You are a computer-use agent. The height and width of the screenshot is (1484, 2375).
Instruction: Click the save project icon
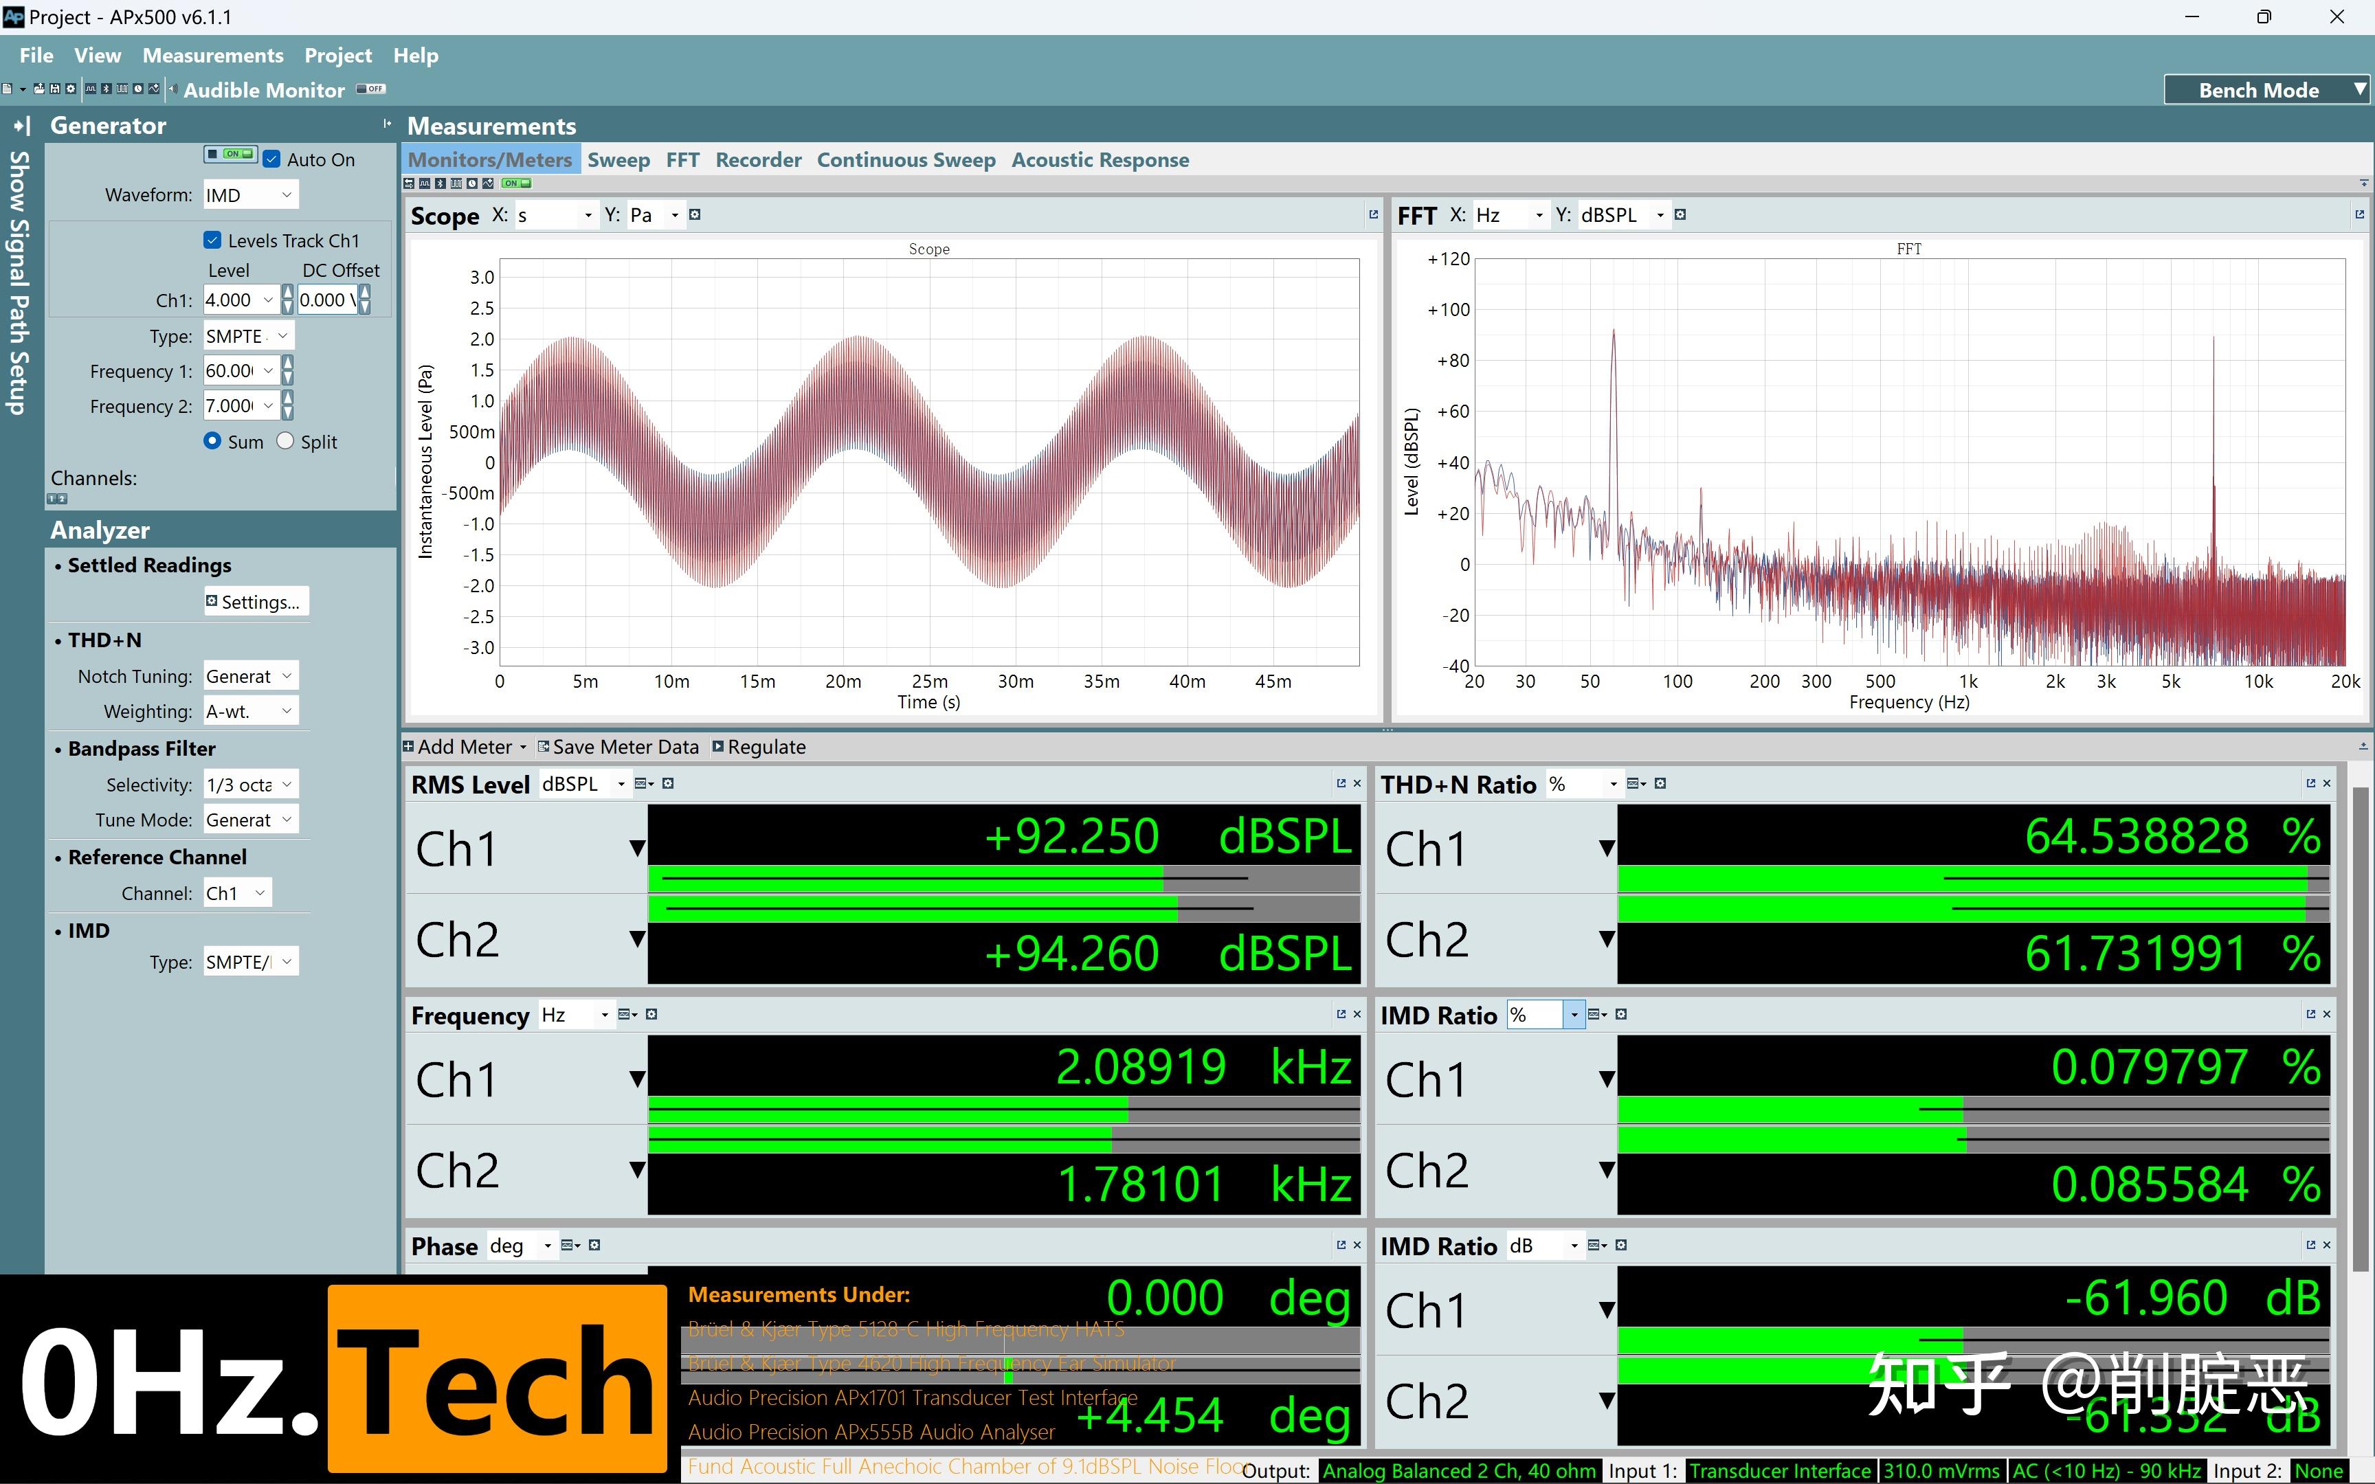55,89
